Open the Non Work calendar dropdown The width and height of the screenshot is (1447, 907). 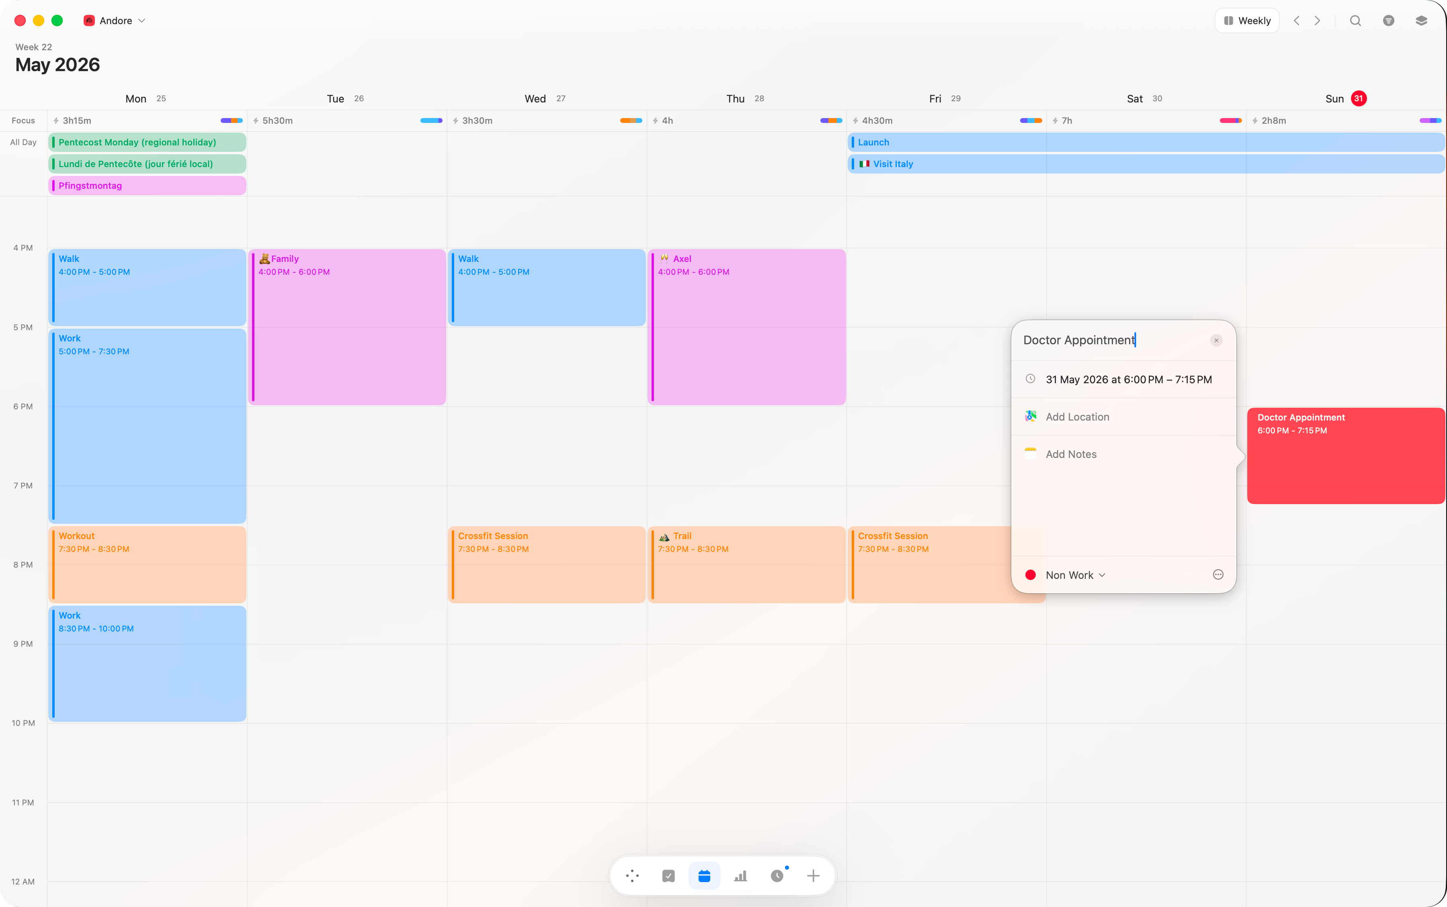click(x=1076, y=575)
